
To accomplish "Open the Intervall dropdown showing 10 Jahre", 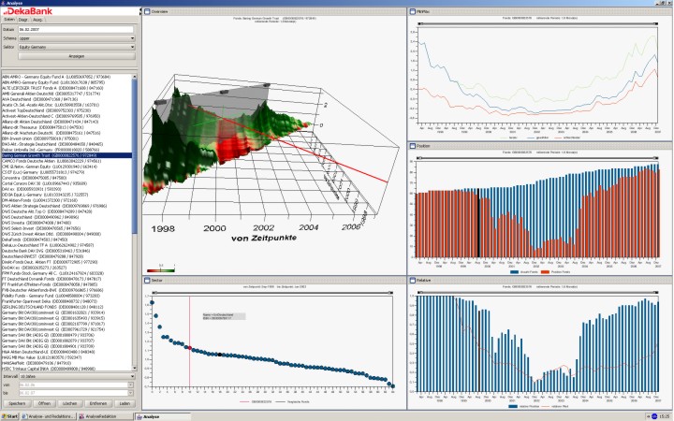I will (x=77, y=376).
